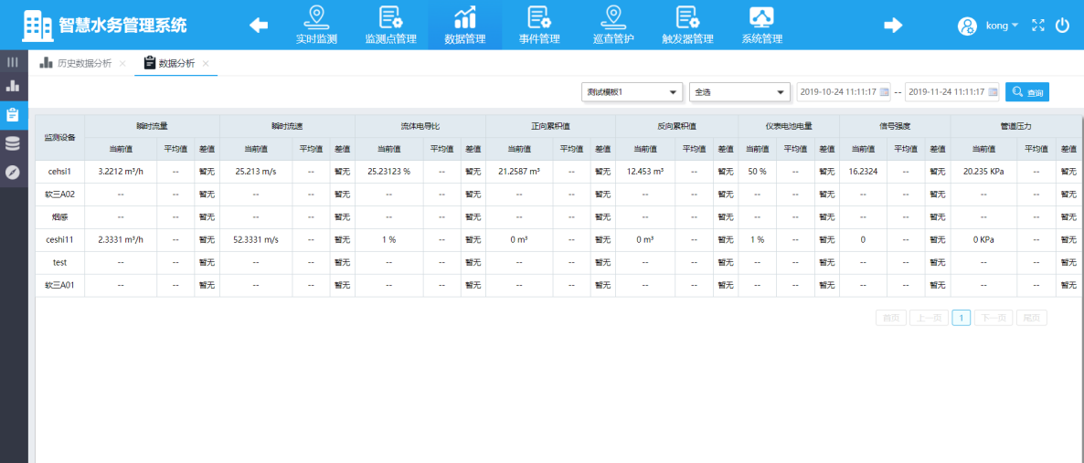Go to 事件管理 event management
Screen dimensions: 1084x463
click(538, 25)
